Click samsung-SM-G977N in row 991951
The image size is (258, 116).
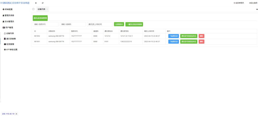[x=56, y=42]
